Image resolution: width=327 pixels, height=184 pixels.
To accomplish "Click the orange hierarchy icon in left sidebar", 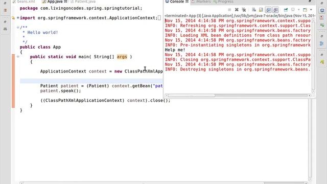I will (5, 10).
